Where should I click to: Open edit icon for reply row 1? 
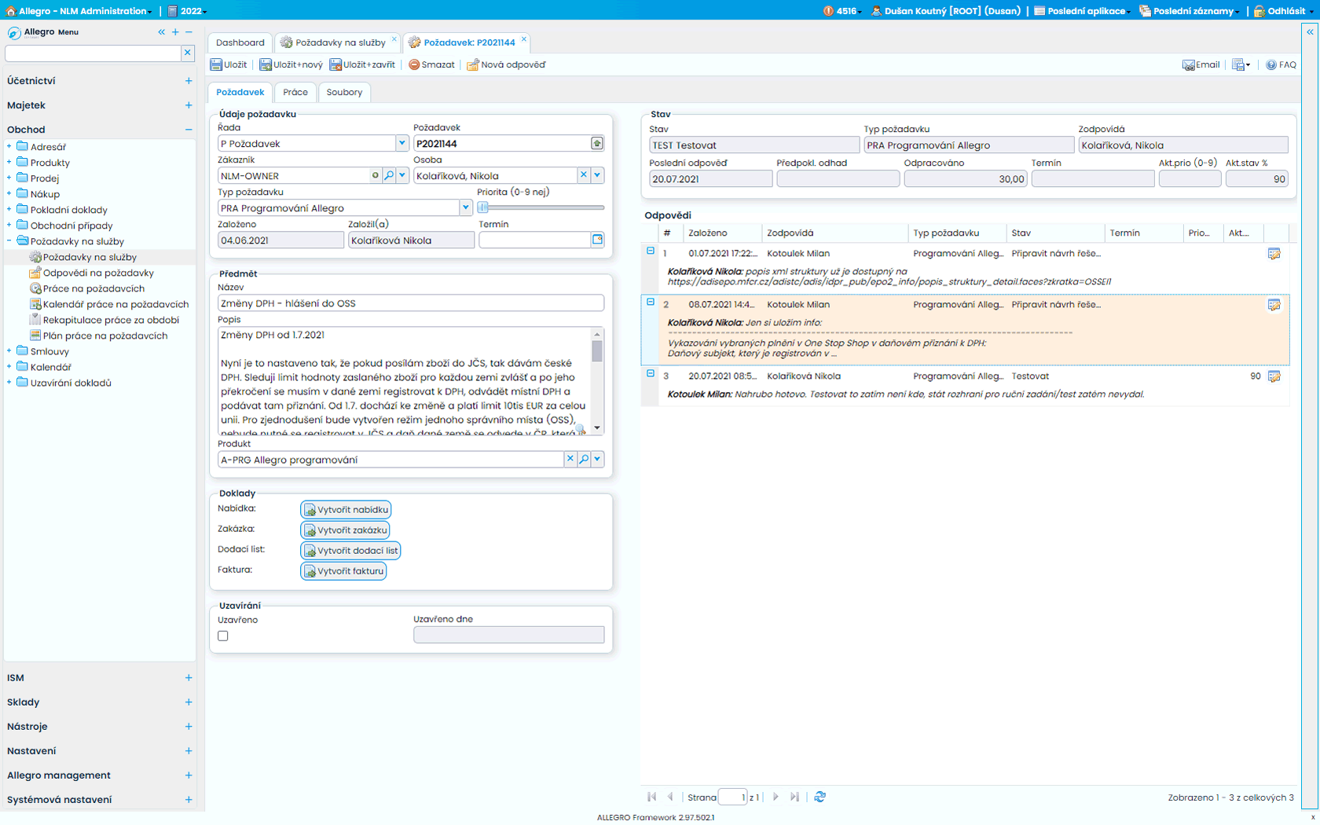(x=1274, y=254)
